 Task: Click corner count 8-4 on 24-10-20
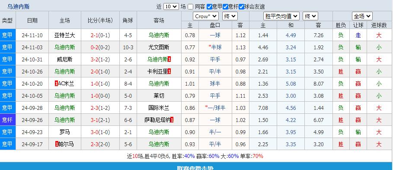click(128, 83)
